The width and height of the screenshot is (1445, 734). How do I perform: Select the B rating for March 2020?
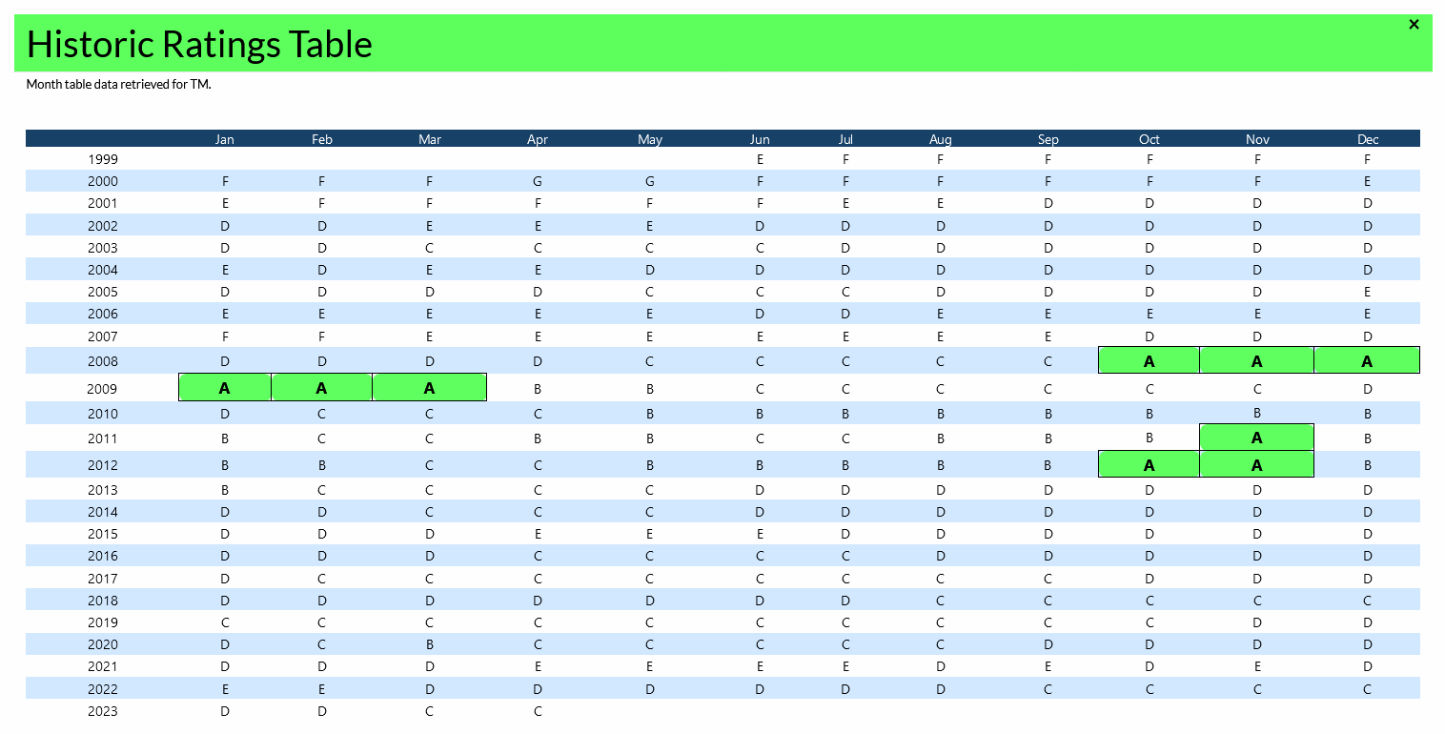point(430,644)
